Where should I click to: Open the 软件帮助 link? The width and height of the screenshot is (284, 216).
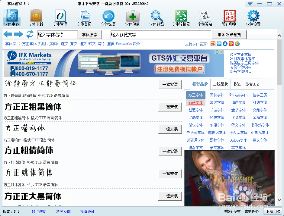click(x=39, y=211)
